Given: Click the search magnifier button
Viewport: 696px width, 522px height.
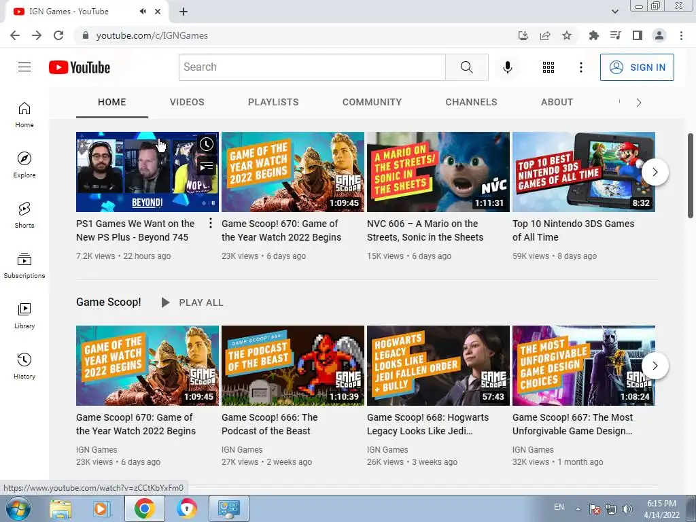Looking at the screenshot, I should point(466,67).
